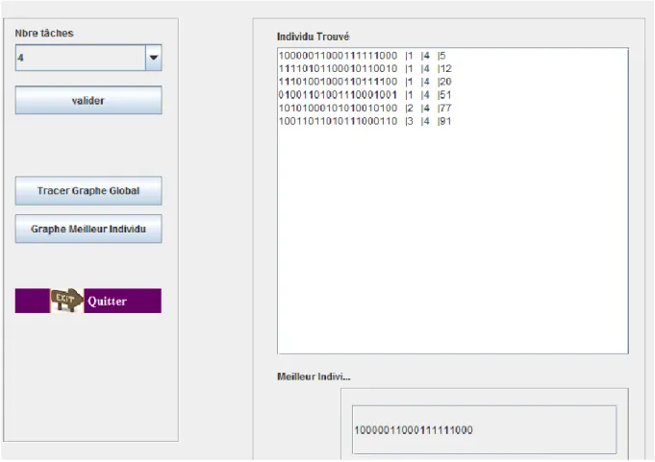655x462 pixels.
Task: Click Graphe Meilleur Individu button
Action: 88,229
